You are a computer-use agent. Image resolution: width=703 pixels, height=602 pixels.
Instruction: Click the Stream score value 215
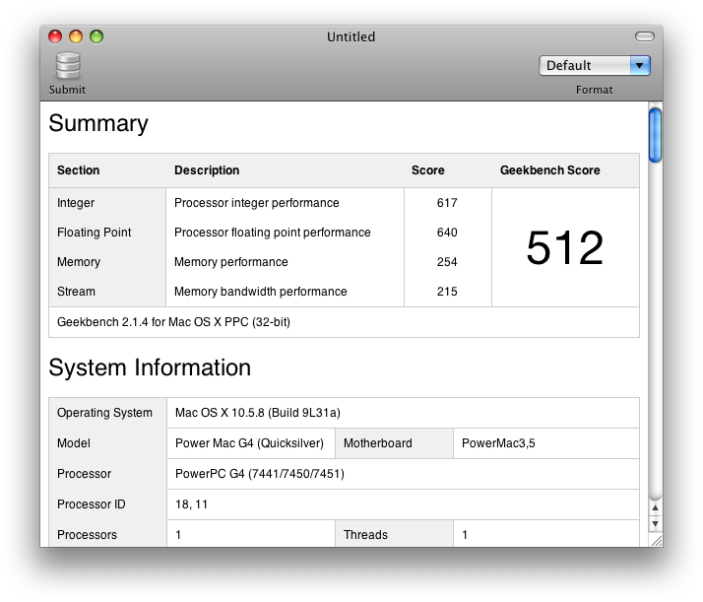pyautogui.click(x=447, y=292)
